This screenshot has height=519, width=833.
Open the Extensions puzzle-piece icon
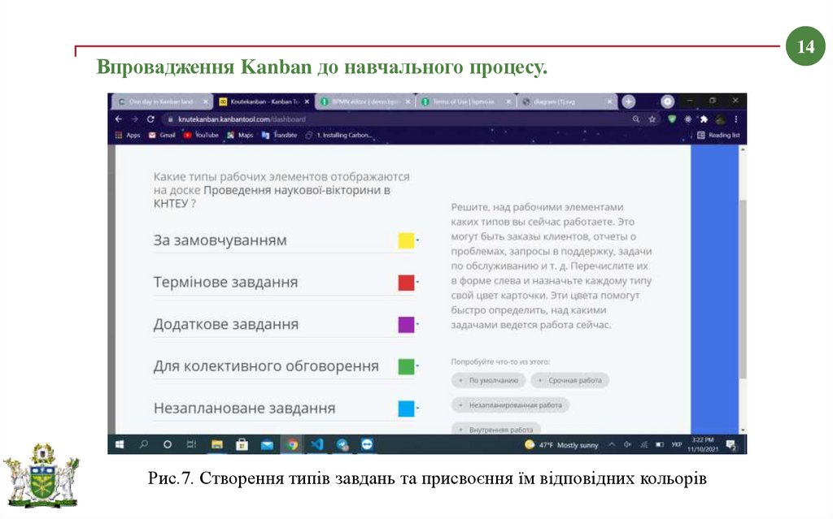coord(704,119)
